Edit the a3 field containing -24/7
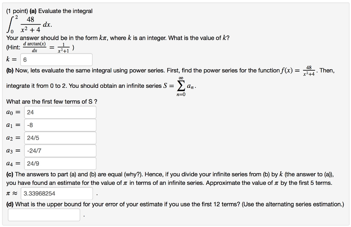Image resolution: width=351 pixels, height=227 pixels. click(x=60, y=151)
